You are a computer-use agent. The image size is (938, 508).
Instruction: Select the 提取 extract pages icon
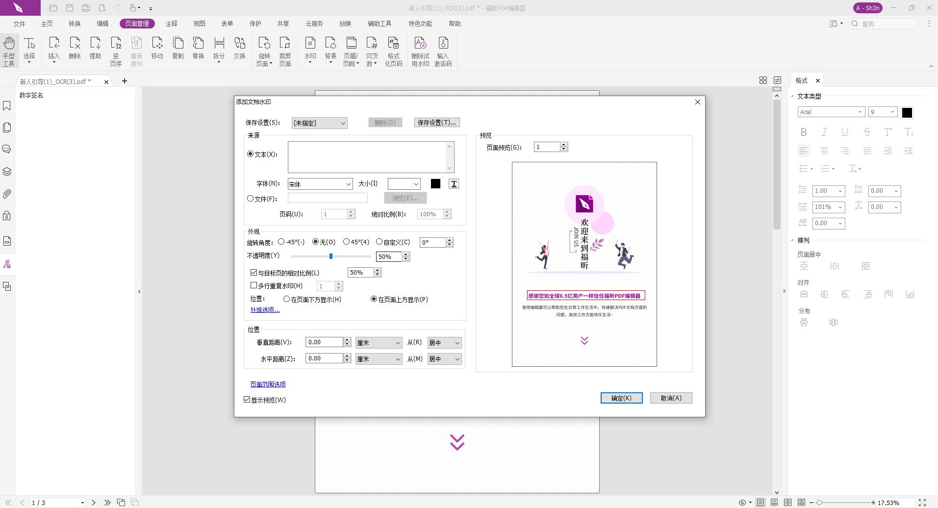(95, 49)
